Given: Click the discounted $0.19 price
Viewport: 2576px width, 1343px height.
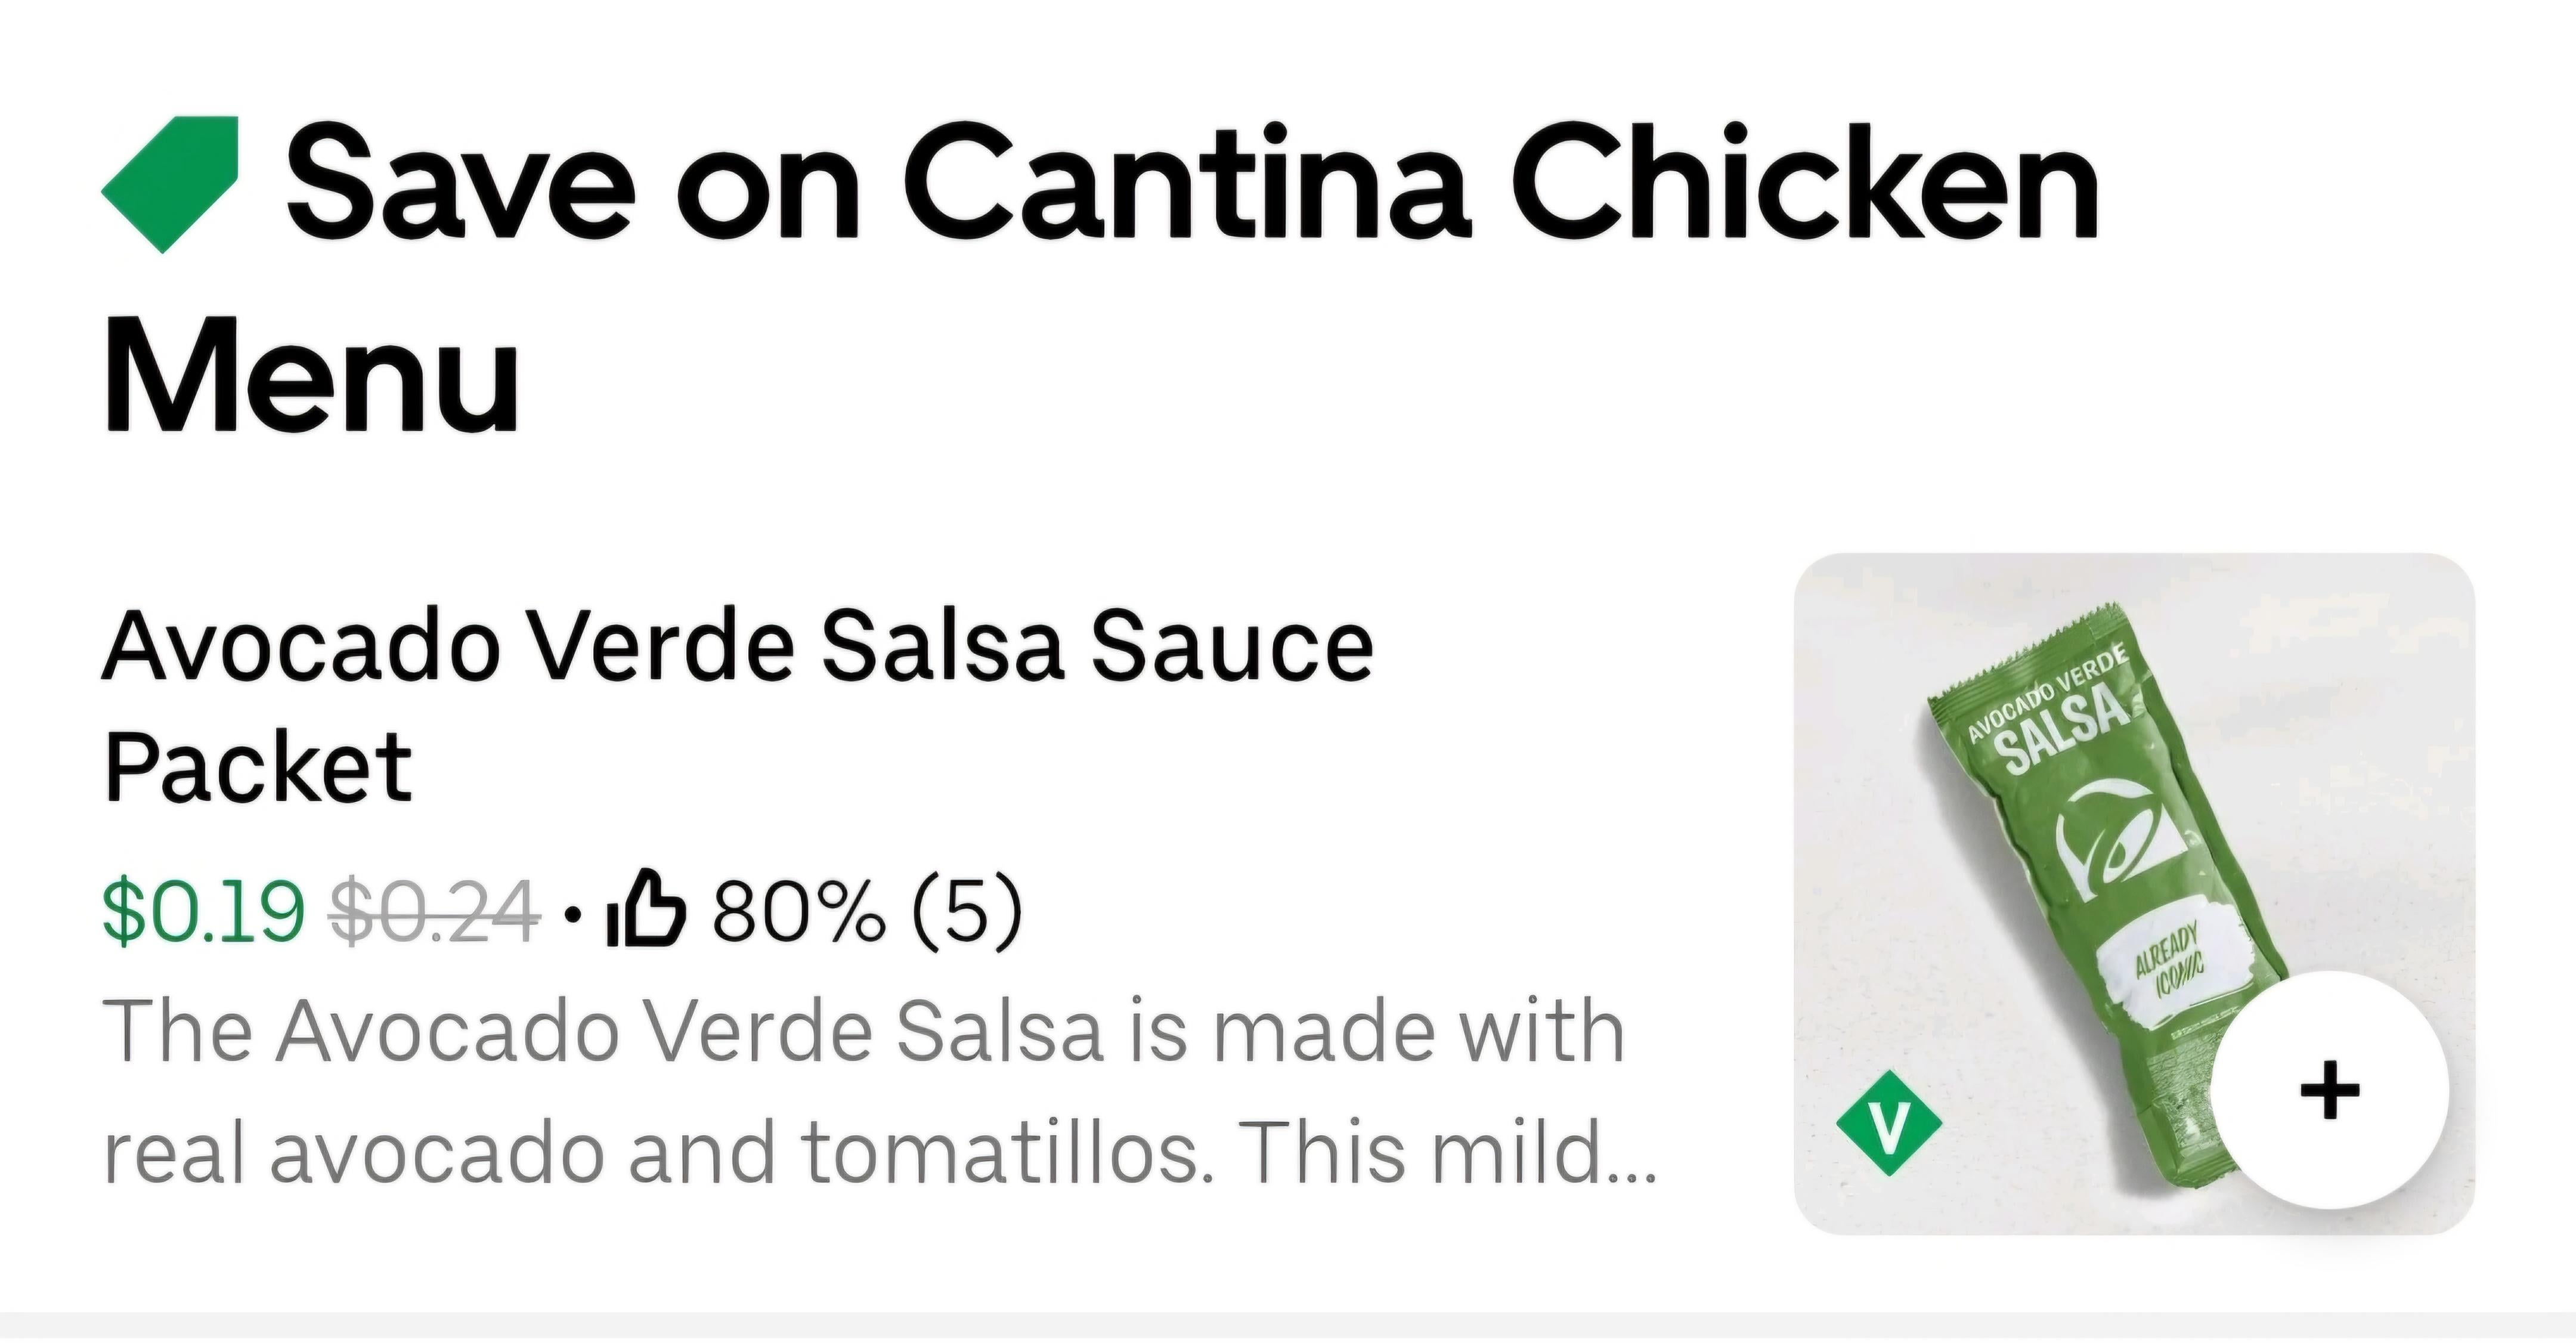Looking at the screenshot, I should 203,910.
